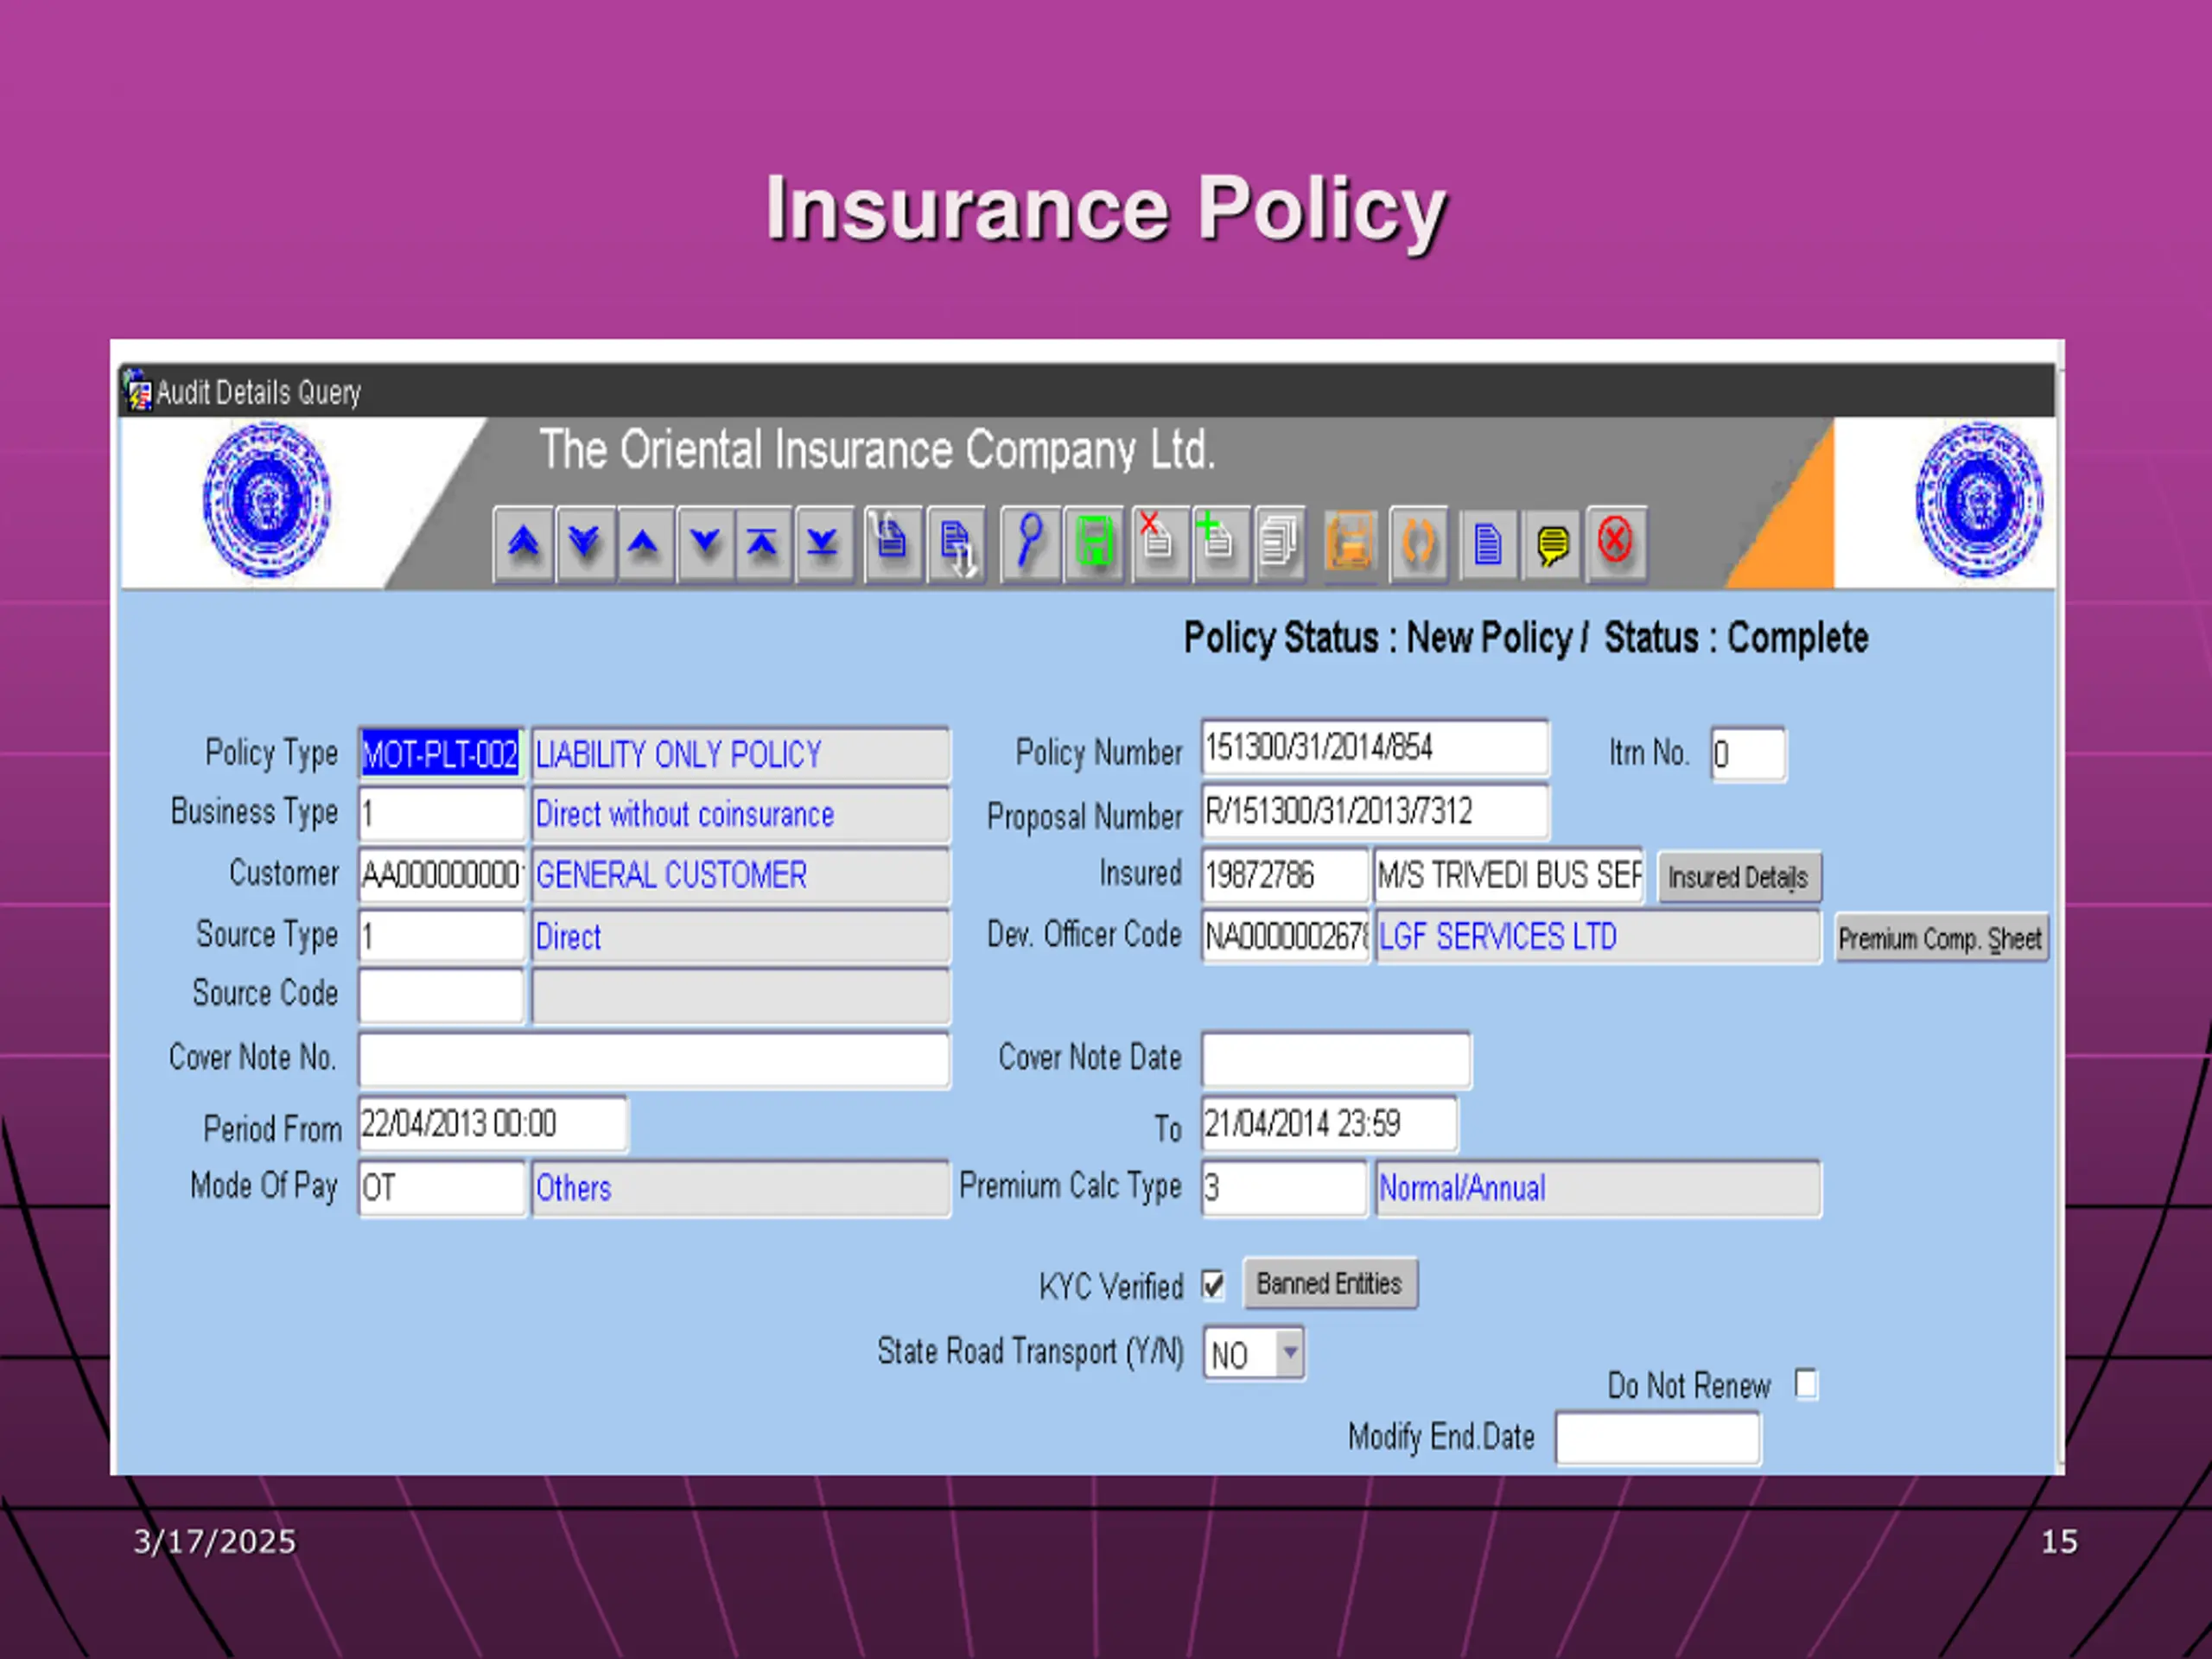Click the Premium Comp. Sheet button
Image resolution: width=2212 pixels, height=1659 pixels.
click(1940, 938)
